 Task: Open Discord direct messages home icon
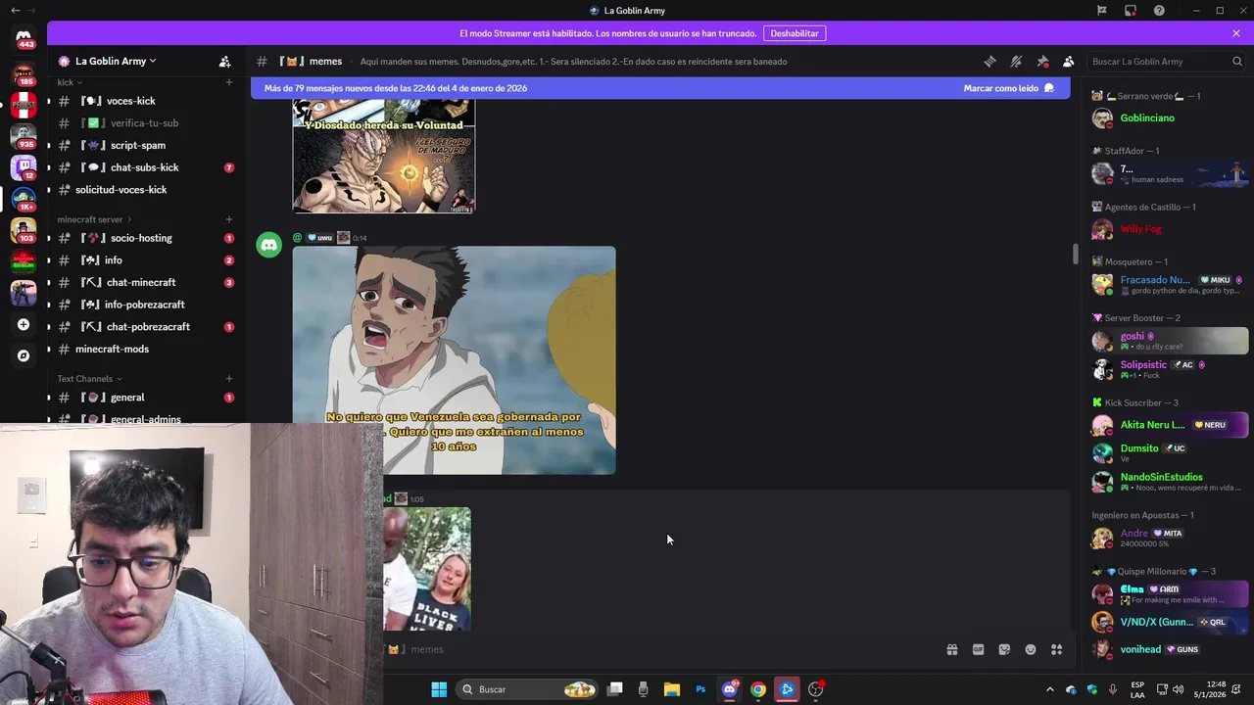click(x=24, y=37)
